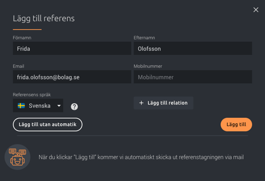Choose Lägg till utan automatik
Screen dimensions: 265x181
pyautogui.click(x=47, y=125)
